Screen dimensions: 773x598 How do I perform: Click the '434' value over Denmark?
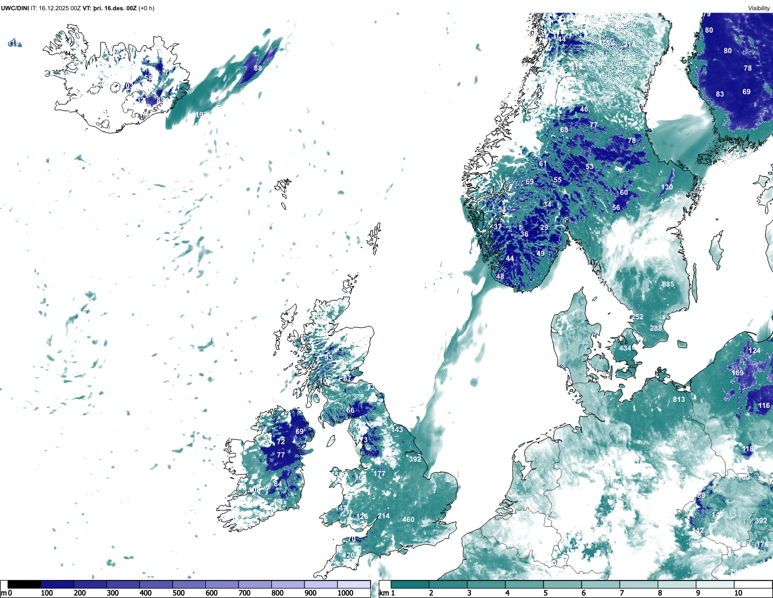click(x=625, y=348)
